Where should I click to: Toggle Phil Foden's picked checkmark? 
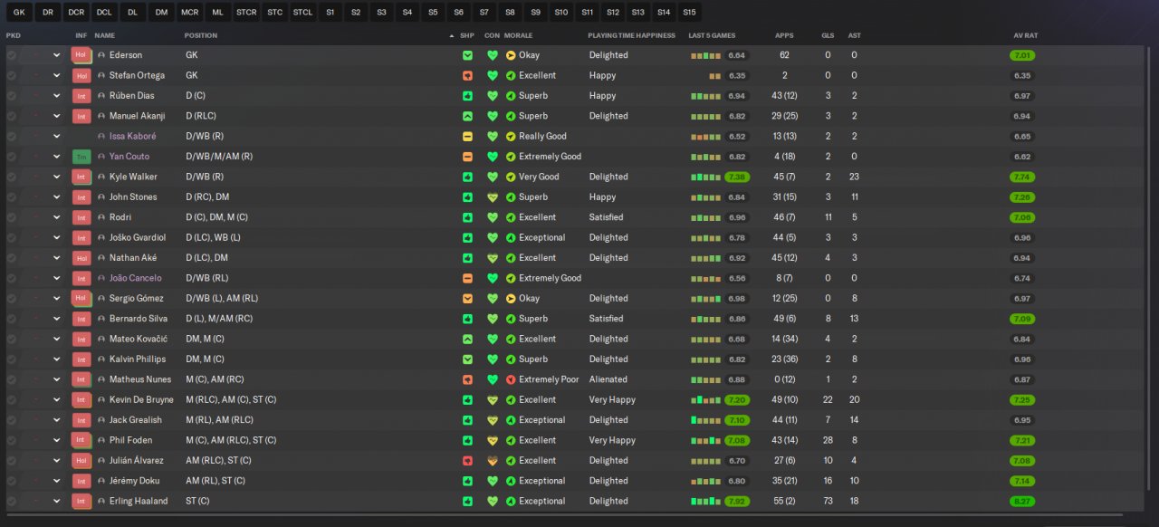[x=12, y=440]
